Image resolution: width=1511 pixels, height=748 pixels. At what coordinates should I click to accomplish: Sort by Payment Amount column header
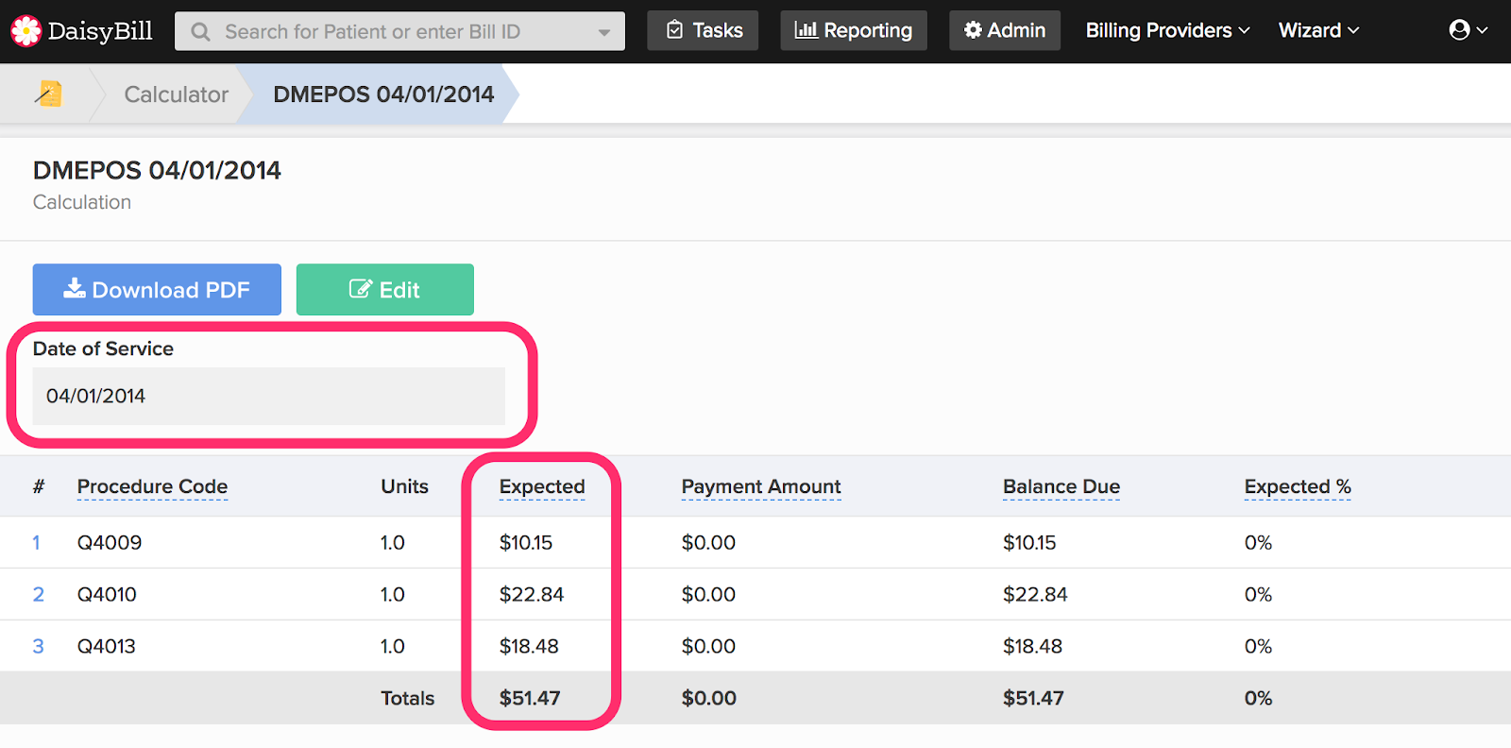click(761, 486)
